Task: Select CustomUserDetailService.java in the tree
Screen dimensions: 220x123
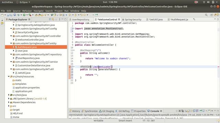Action: pos(34,65)
